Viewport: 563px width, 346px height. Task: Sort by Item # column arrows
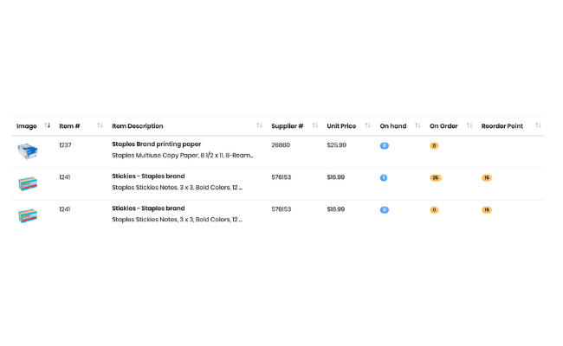[x=100, y=125]
